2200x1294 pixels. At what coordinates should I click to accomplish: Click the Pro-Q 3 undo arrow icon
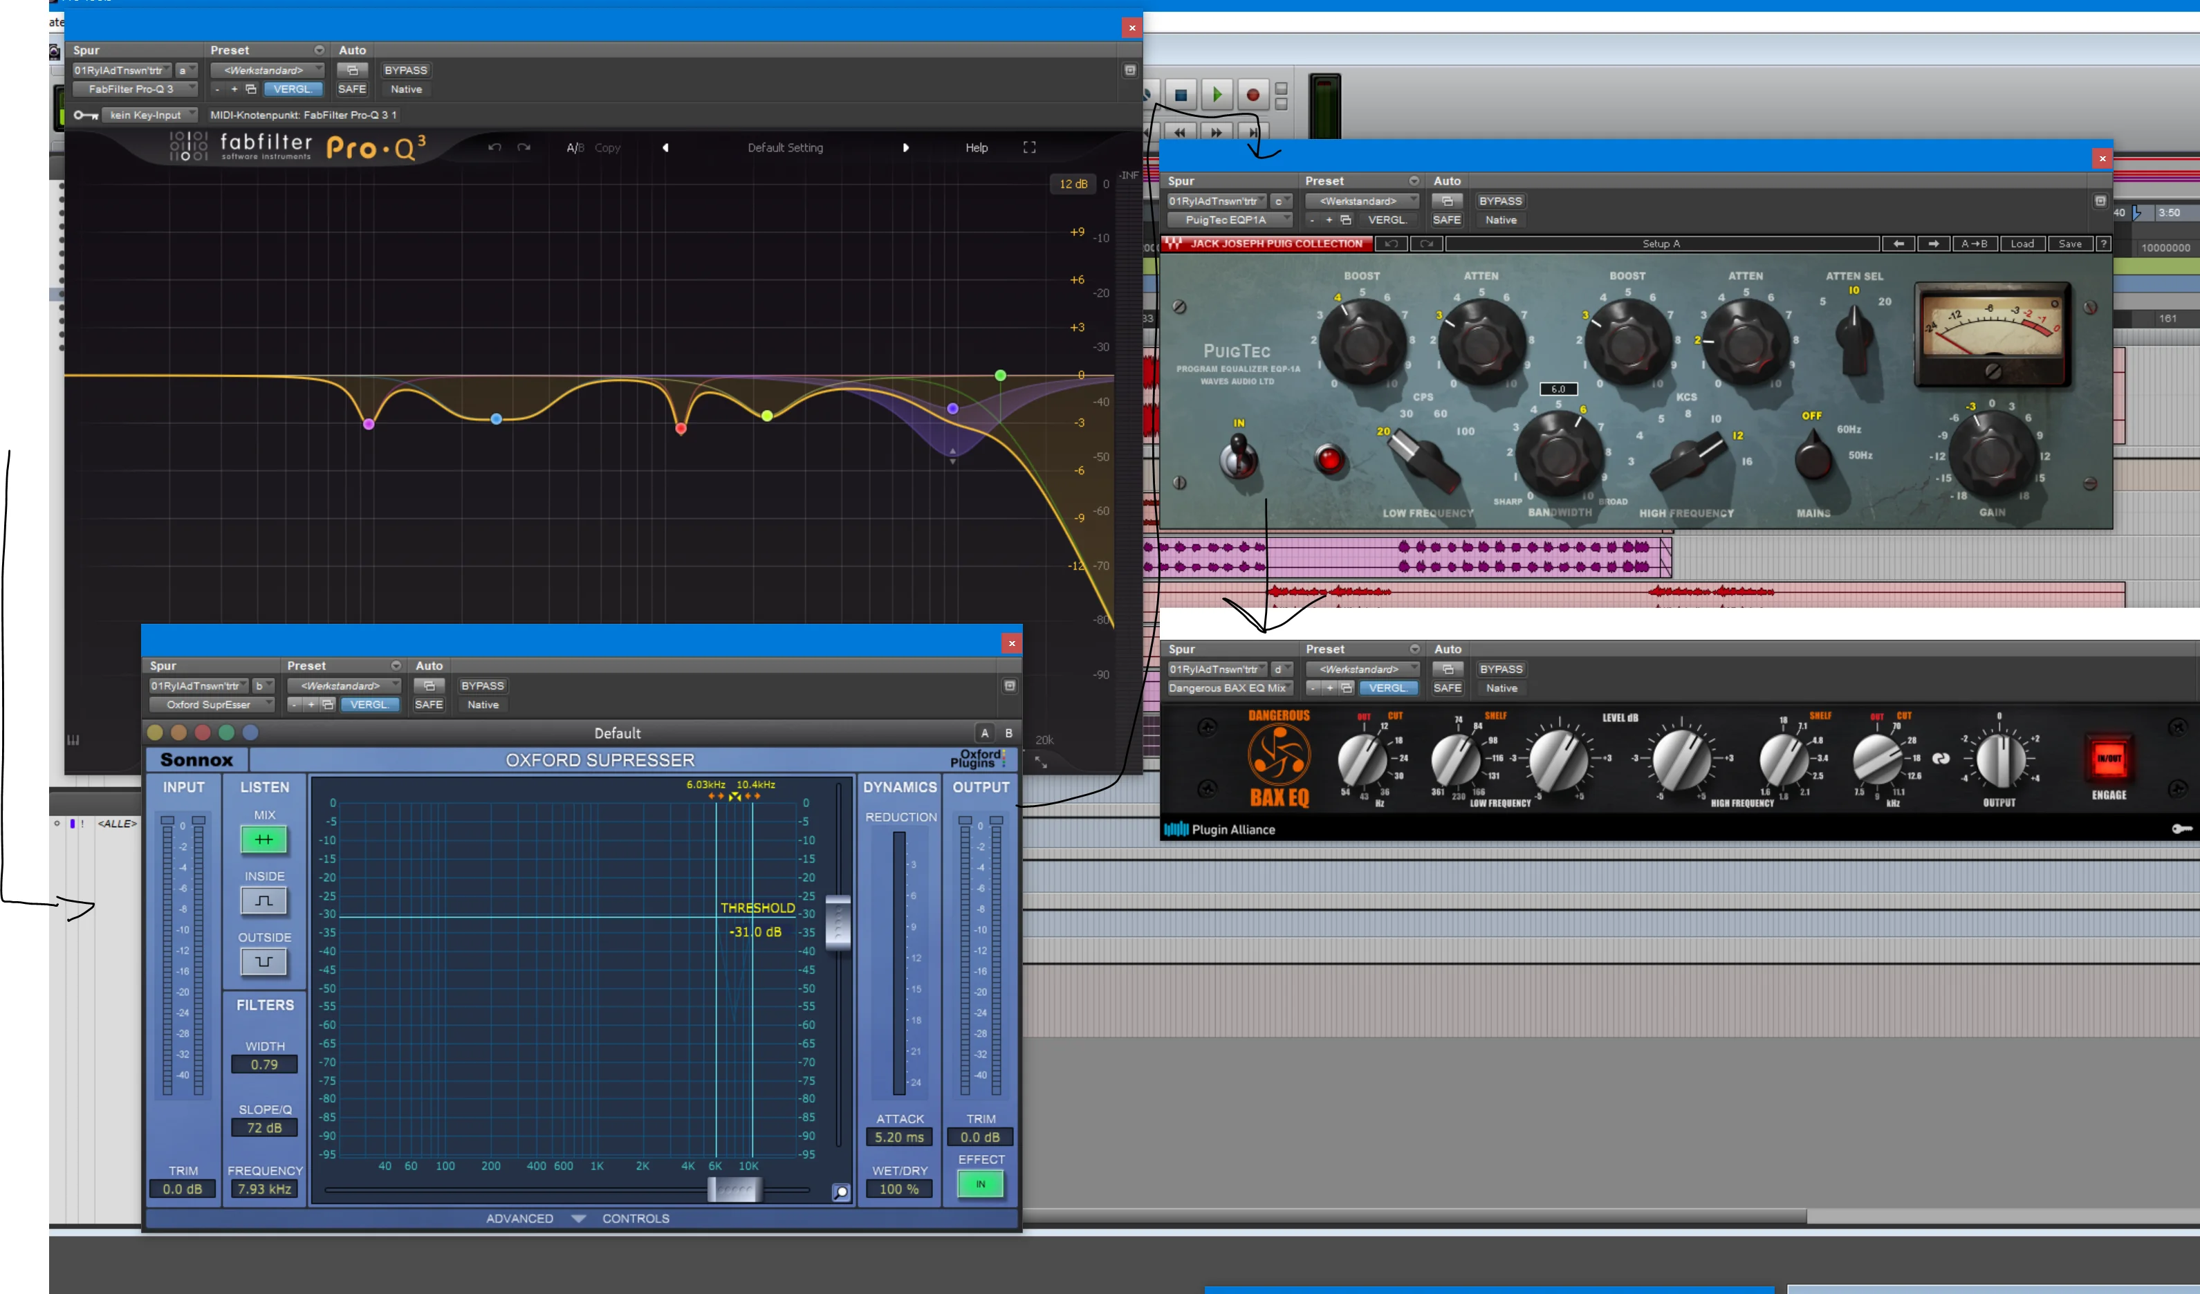(x=494, y=147)
